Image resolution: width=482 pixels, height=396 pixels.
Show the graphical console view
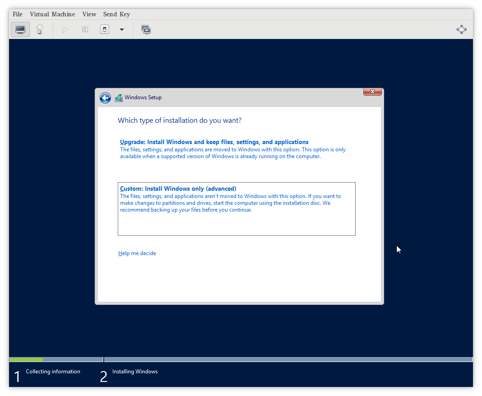[x=20, y=29]
